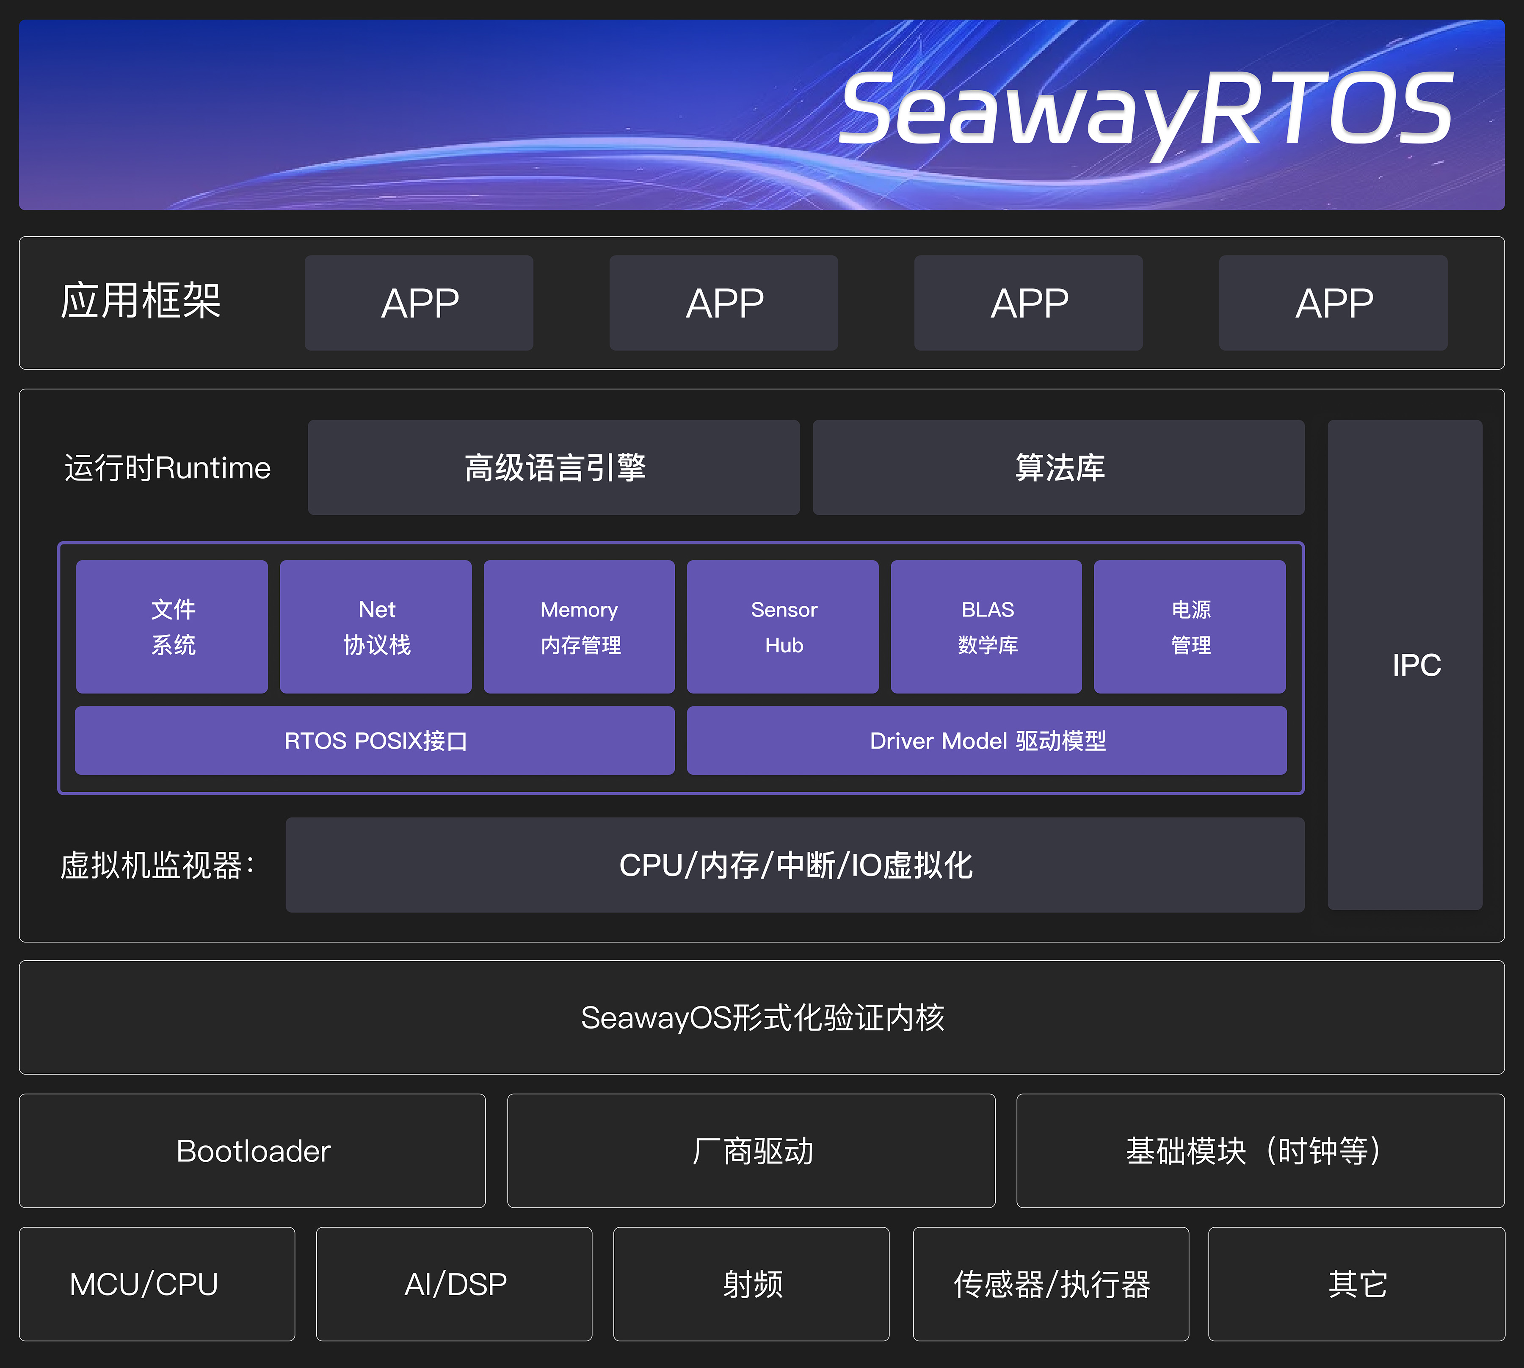
Task: Select the Sensor Hub module
Action: click(x=783, y=627)
